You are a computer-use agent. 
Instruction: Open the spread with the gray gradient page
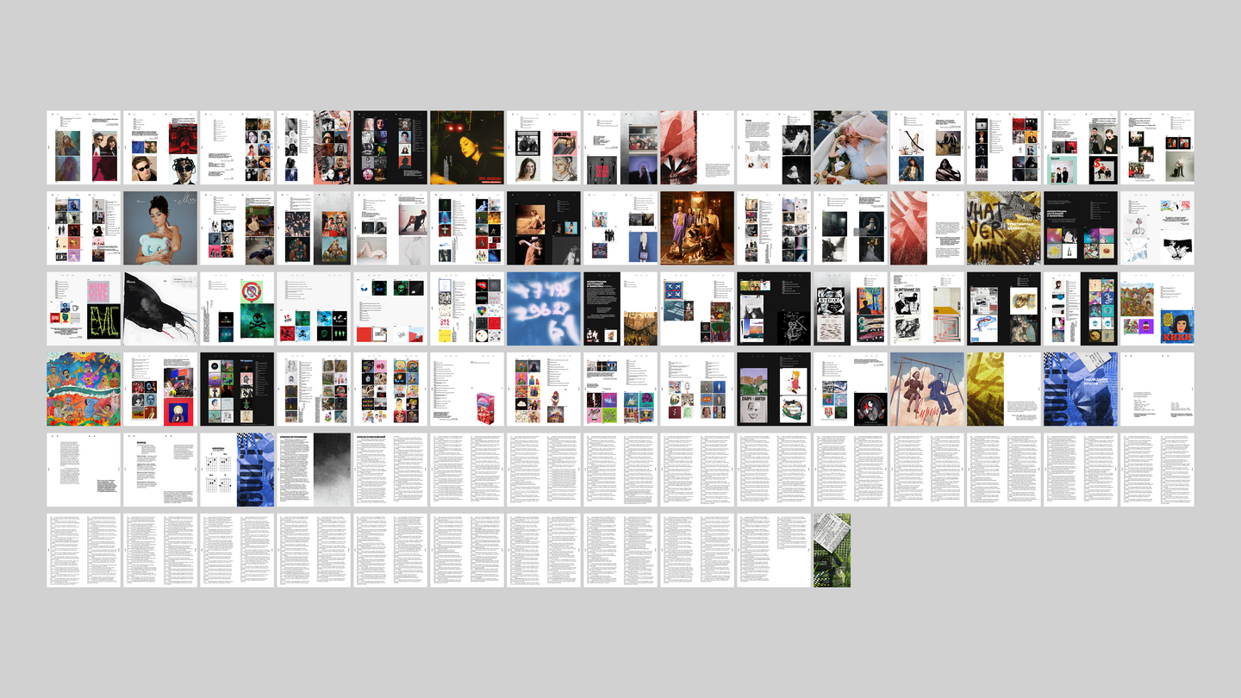314,470
